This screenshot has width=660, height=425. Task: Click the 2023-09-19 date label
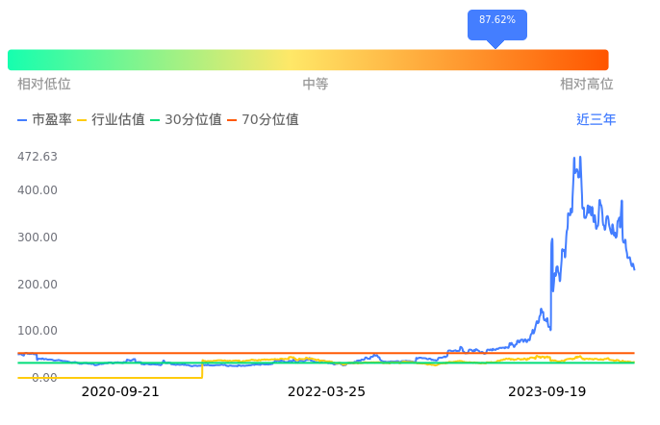pos(546,392)
